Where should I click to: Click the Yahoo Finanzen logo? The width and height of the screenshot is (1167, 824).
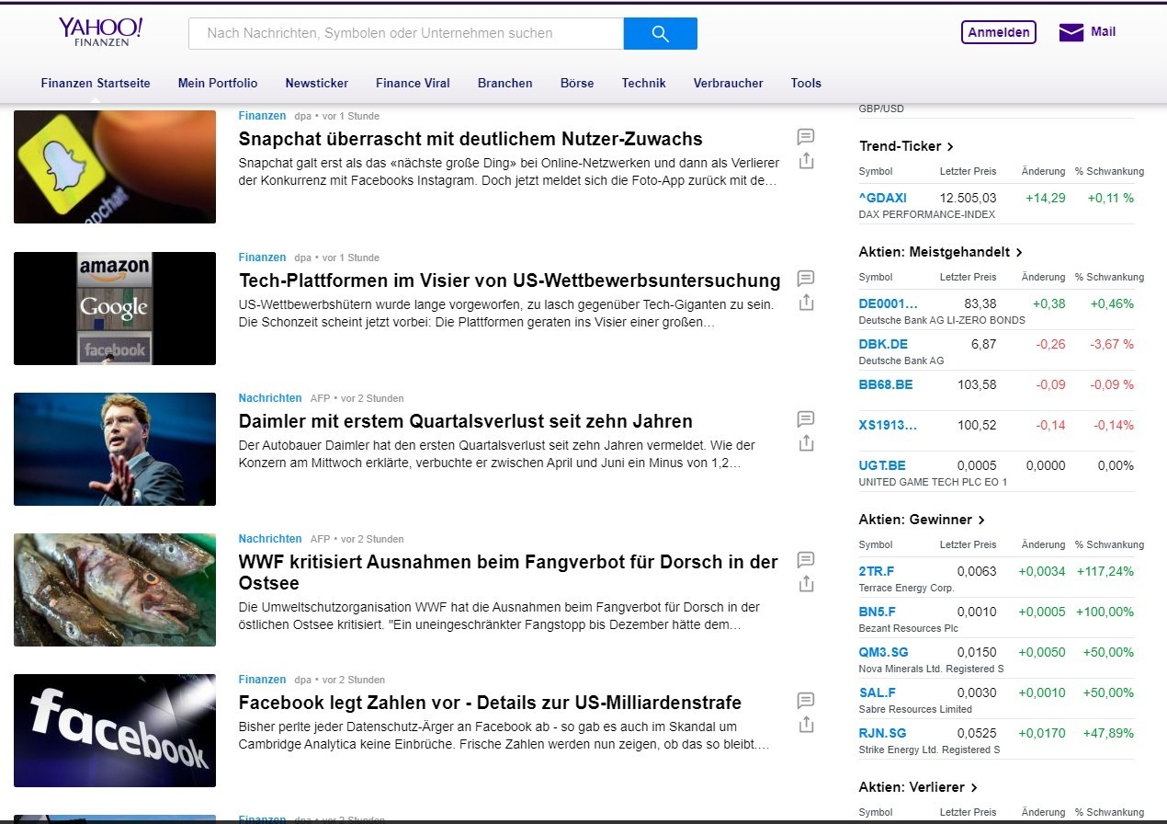point(101,31)
